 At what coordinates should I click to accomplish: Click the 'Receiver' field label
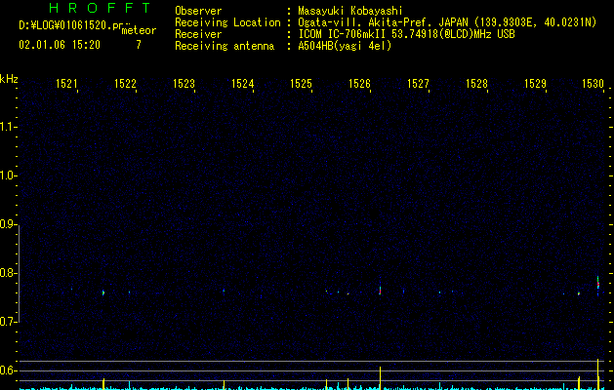coord(198,34)
